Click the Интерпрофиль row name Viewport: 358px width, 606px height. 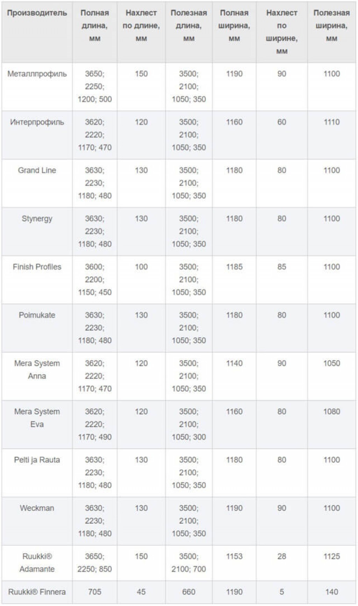37,122
